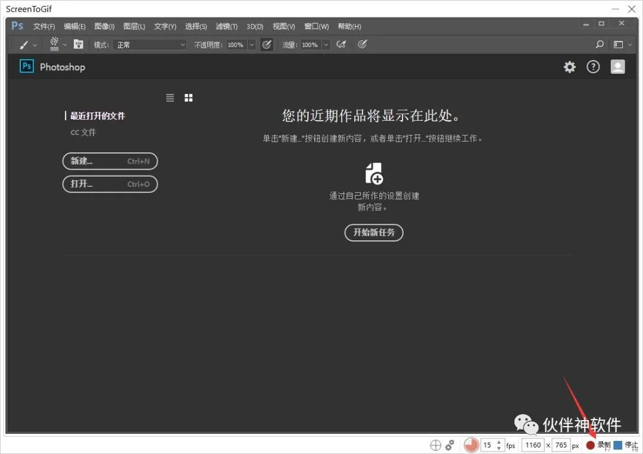The height and width of the screenshot is (454, 643).
Task: Click the 1160 width input field
Action: point(532,445)
